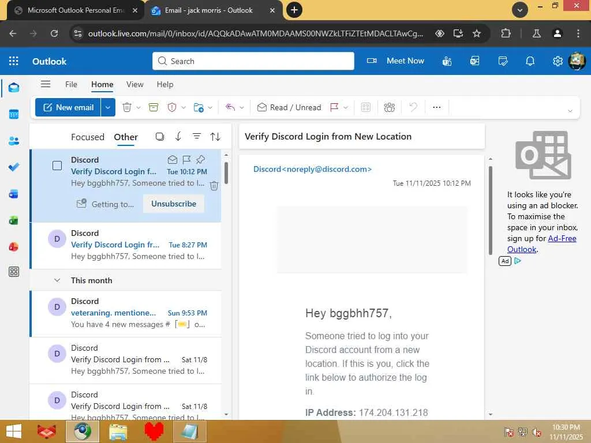Mark the first Discord email as unread
Viewport: 591px width, 443px height.
point(172,159)
